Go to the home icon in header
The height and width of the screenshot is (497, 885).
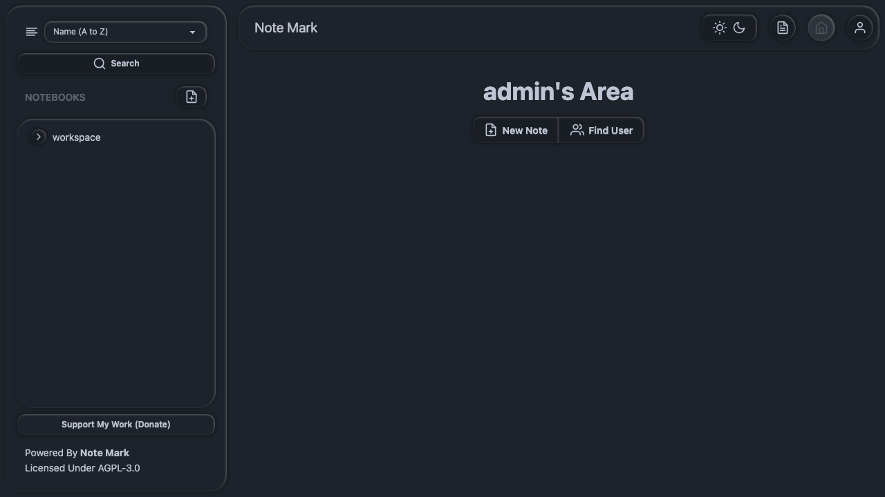coord(821,28)
